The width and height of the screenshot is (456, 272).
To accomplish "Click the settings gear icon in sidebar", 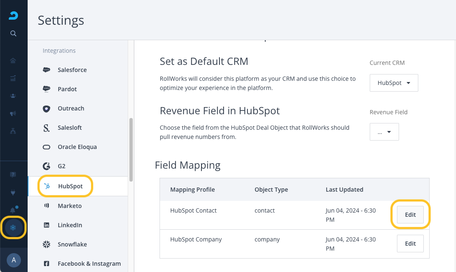I will point(13,228).
